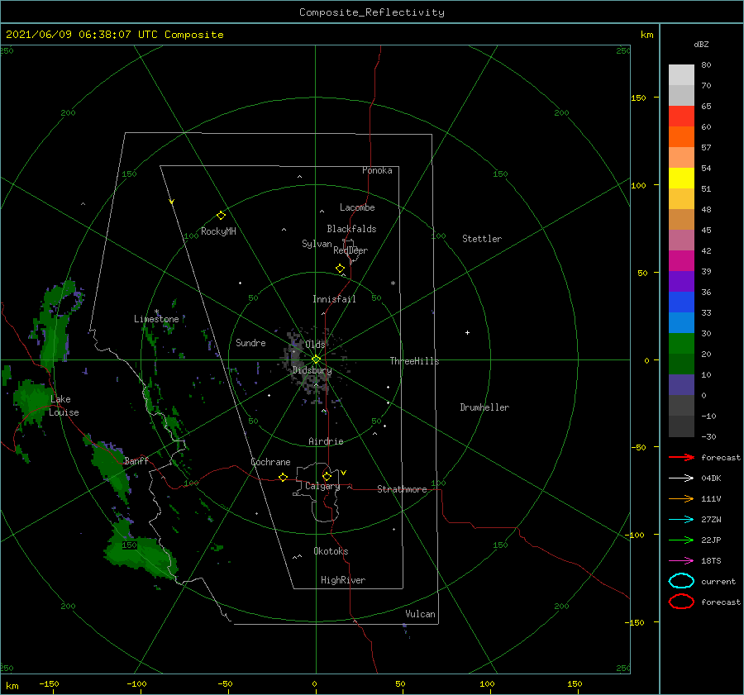Click the white 04DK arrow icon

point(681,478)
